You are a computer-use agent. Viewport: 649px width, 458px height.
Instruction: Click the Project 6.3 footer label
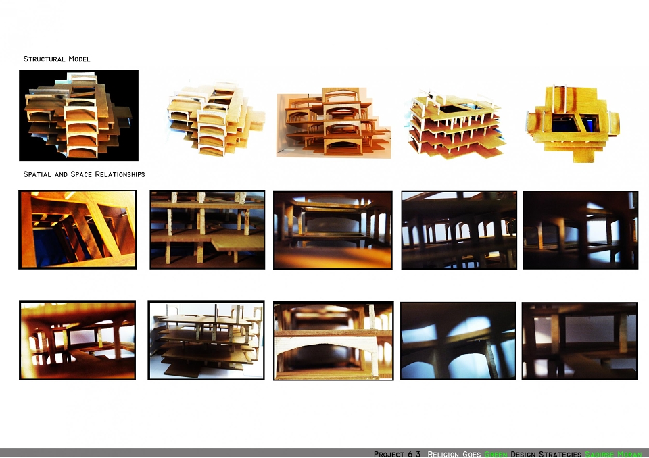pos(397,454)
